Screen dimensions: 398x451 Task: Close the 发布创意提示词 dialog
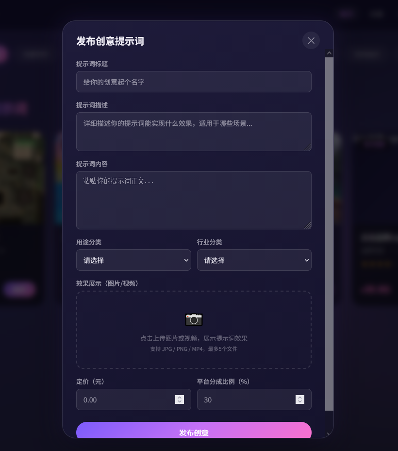tap(311, 40)
